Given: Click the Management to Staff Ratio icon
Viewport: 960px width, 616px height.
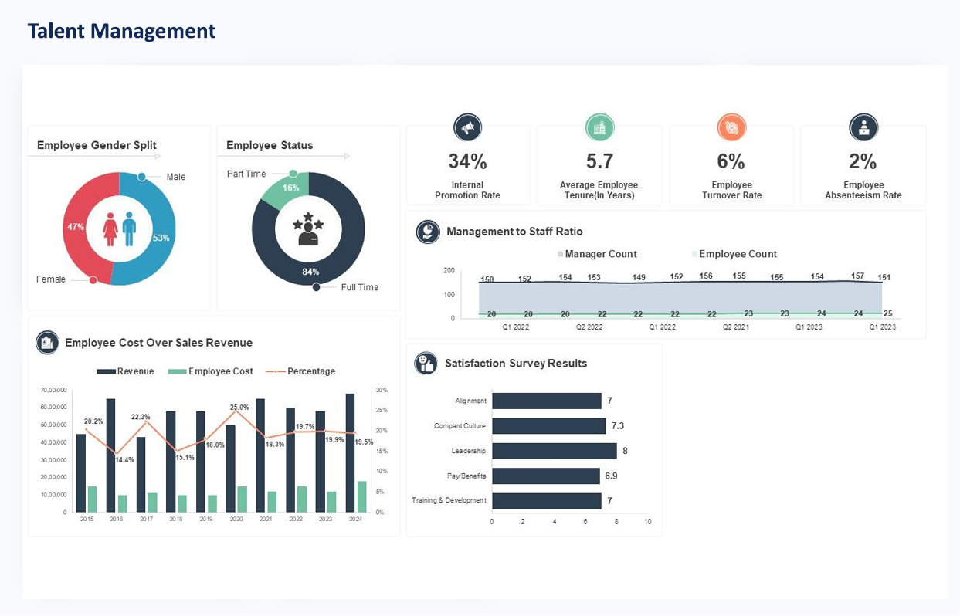Looking at the screenshot, I should (x=428, y=232).
